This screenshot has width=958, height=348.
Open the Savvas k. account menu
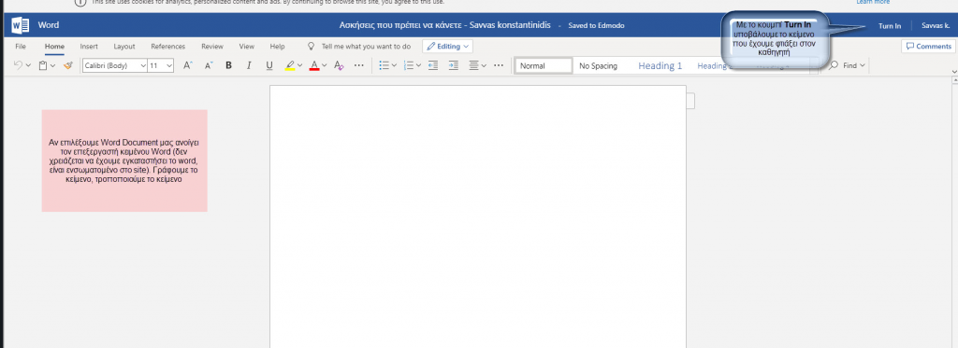936,25
